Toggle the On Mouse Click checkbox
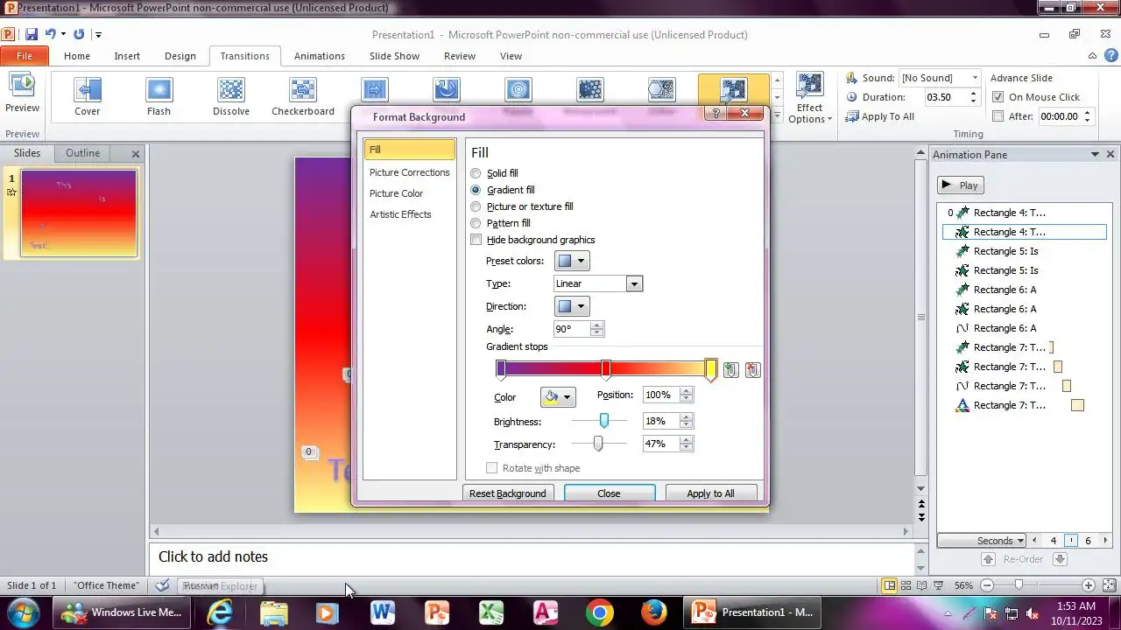The width and height of the screenshot is (1121, 630). [998, 97]
